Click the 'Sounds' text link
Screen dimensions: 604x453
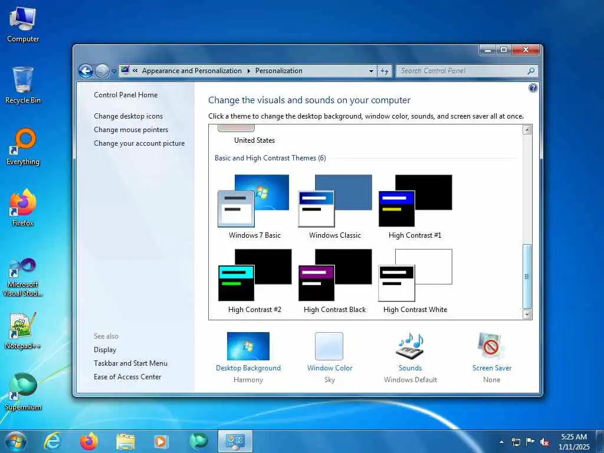point(411,368)
